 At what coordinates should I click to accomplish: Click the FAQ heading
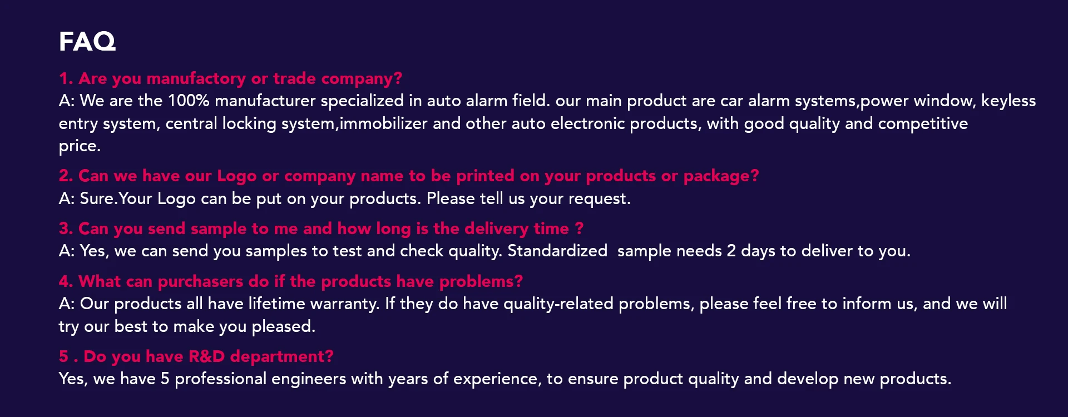tap(87, 42)
